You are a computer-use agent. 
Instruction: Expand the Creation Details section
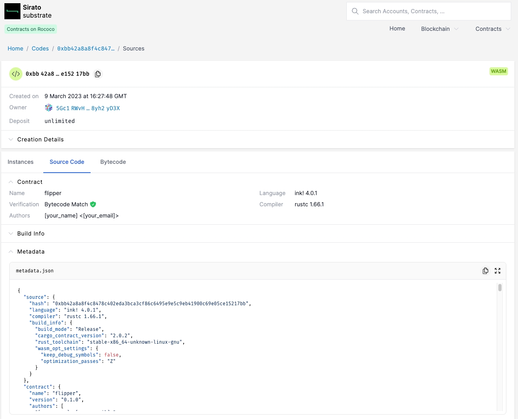pos(40,139)
